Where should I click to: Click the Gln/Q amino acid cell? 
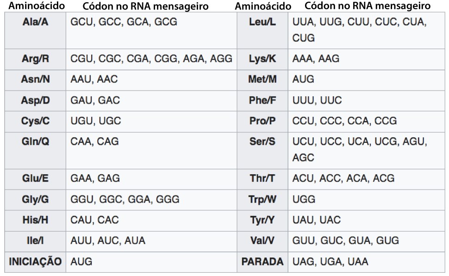point(35,141)
